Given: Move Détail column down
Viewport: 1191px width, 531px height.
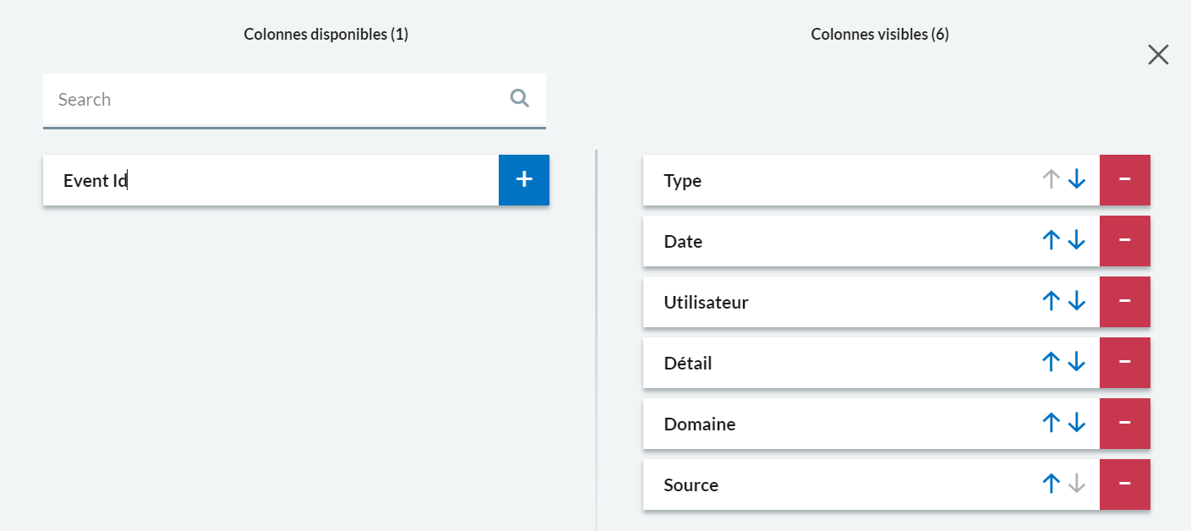Looking at the screenshot, I should click(x=1076, y=363).
